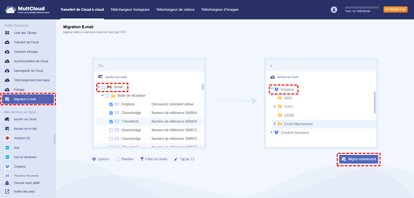Click the Tâche 13 pencil edit icon

click(x=176, y=159)
